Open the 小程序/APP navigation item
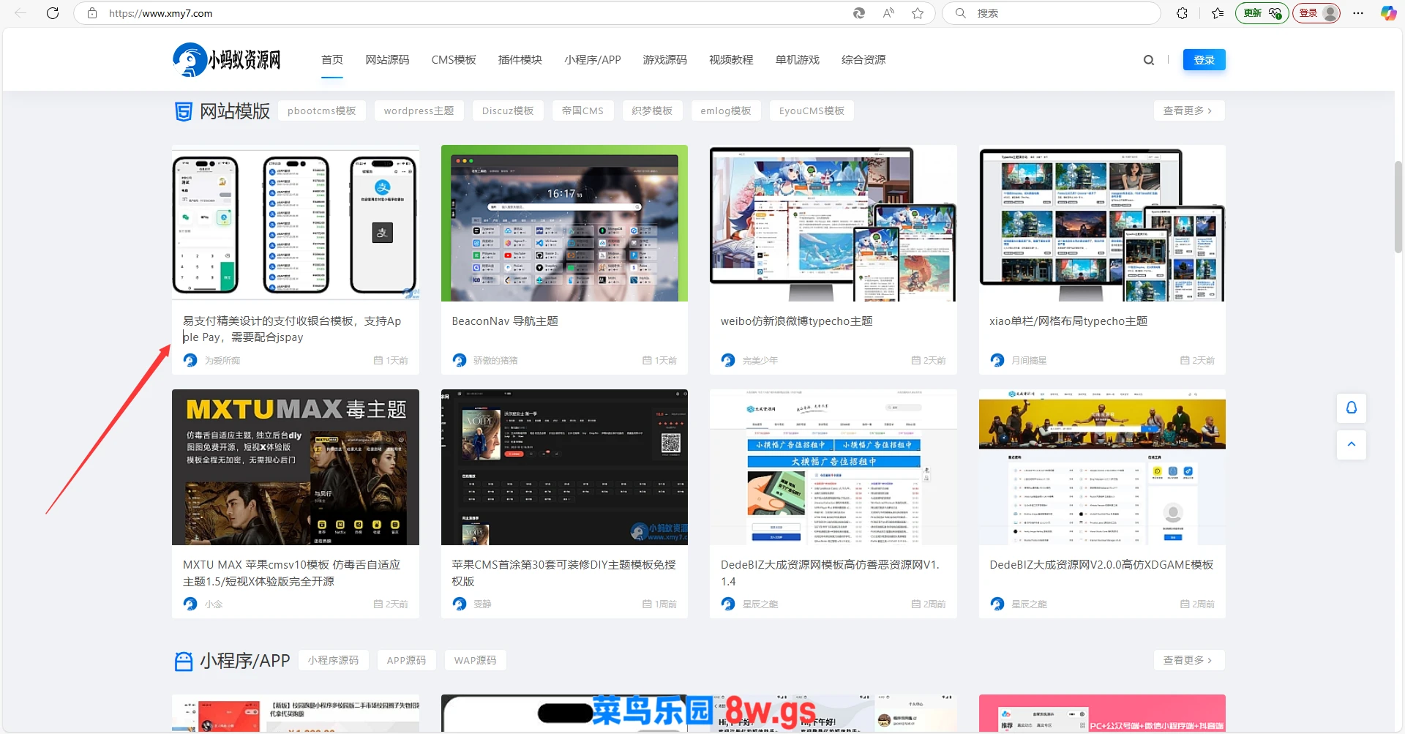 (x=593, y=60)
